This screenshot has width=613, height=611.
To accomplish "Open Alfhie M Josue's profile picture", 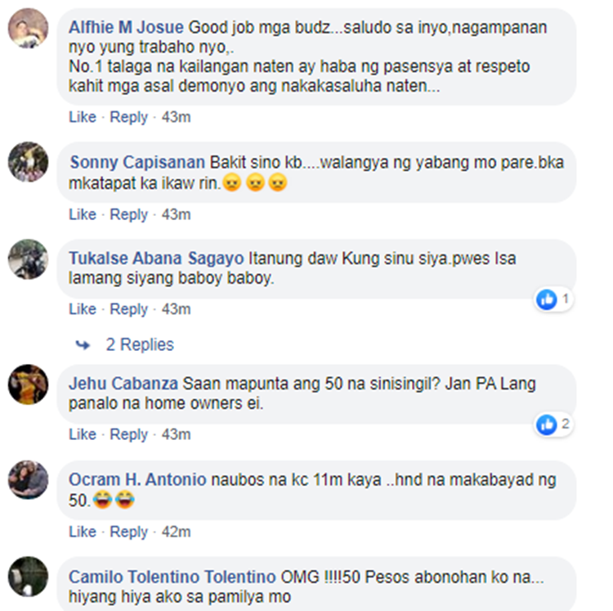I will [x=28, y=28].
